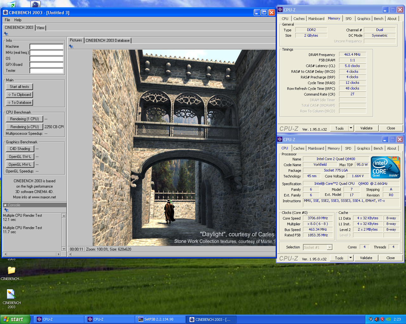This screenshot has width=406, height=324.
Task: Click the Core Voltage value 1.664 V
Action: [x=358, y=176]
